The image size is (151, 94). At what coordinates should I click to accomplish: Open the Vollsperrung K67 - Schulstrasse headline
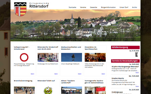click(x=22, y=48)
